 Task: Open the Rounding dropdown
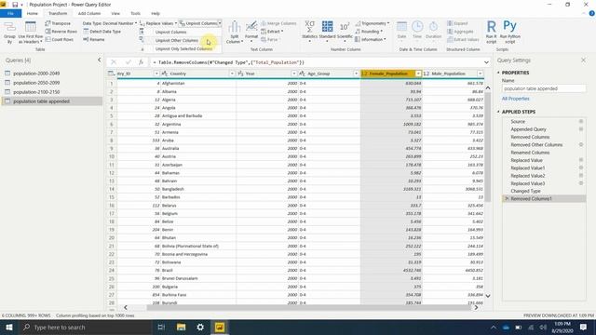(x=369, y=32)
